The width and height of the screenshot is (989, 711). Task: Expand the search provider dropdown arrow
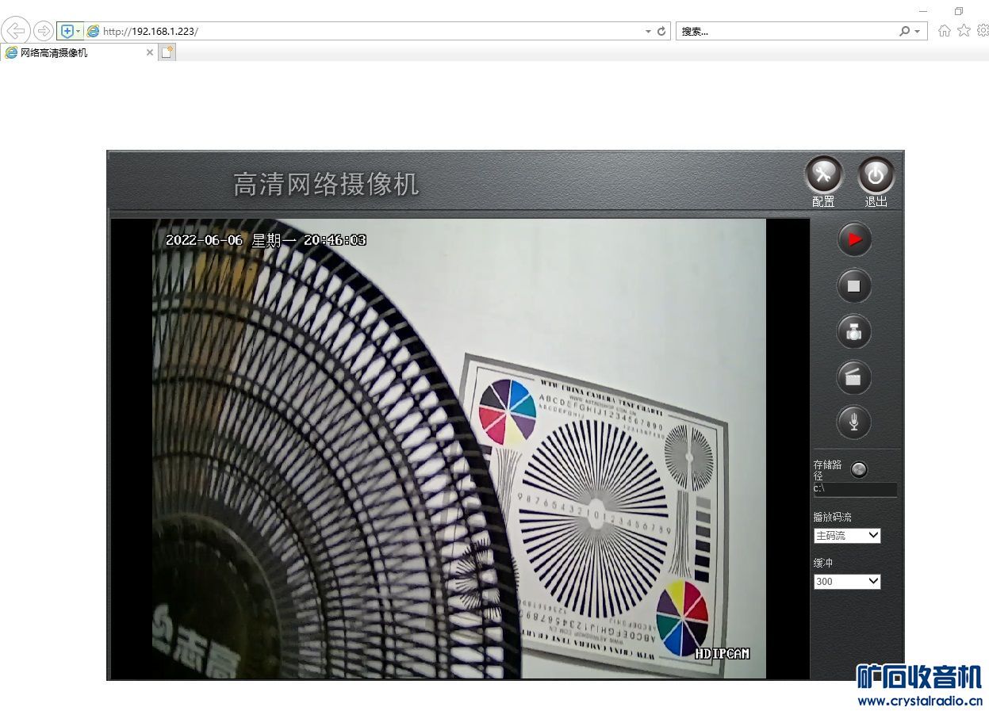pyautogui.click(x=918, y=32)
